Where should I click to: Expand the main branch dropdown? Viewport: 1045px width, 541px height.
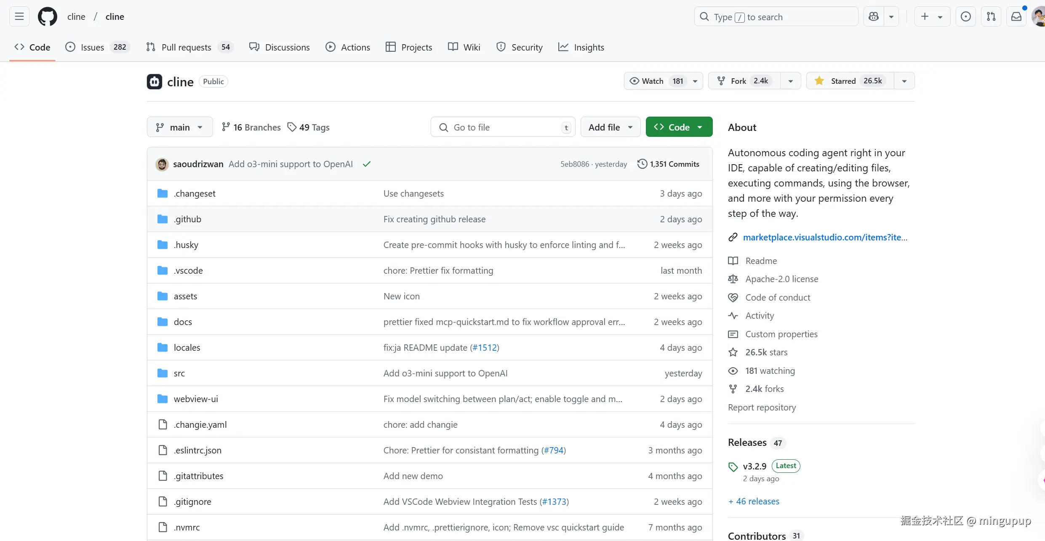(180, 127)
